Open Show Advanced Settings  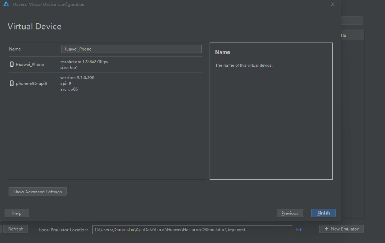[38, 192]
